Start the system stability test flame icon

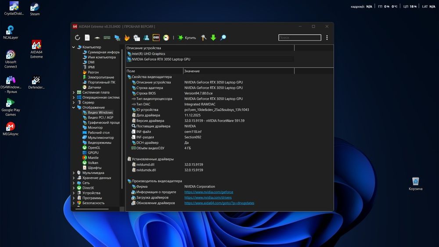[127, 37]
